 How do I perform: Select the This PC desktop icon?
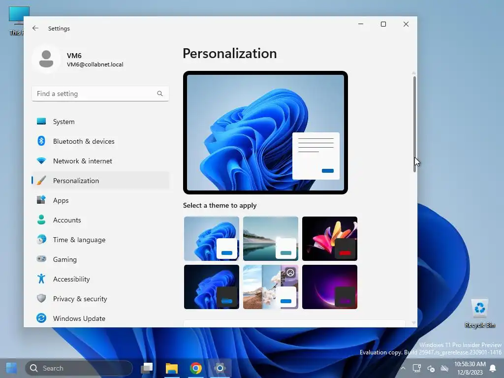tap(15, 21)
